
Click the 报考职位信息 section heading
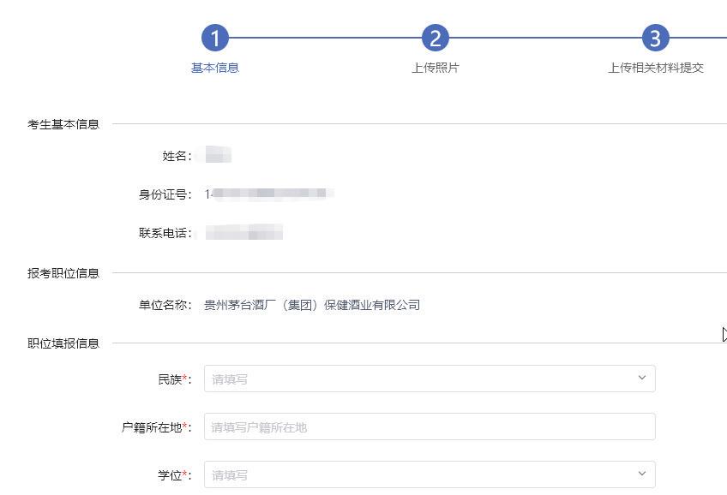63,273
